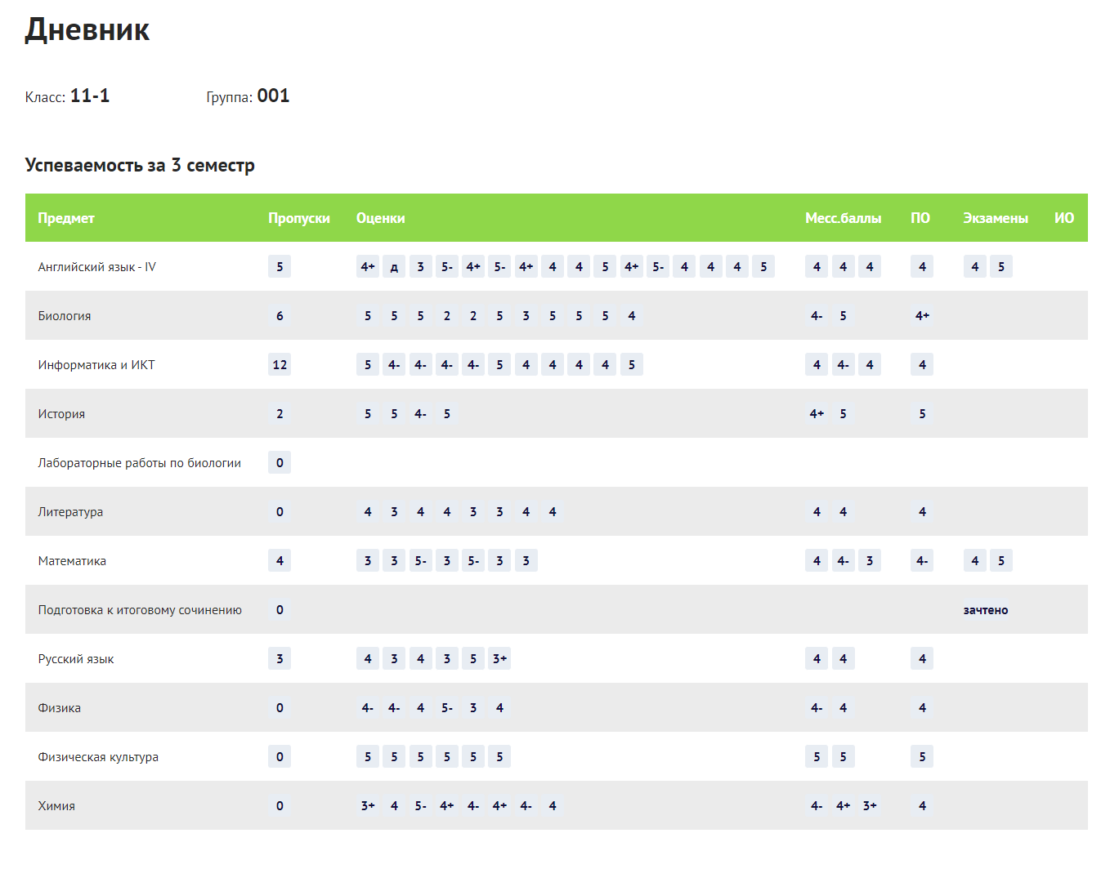Click the class value 11-1
1119x869 pixels.
90,96
